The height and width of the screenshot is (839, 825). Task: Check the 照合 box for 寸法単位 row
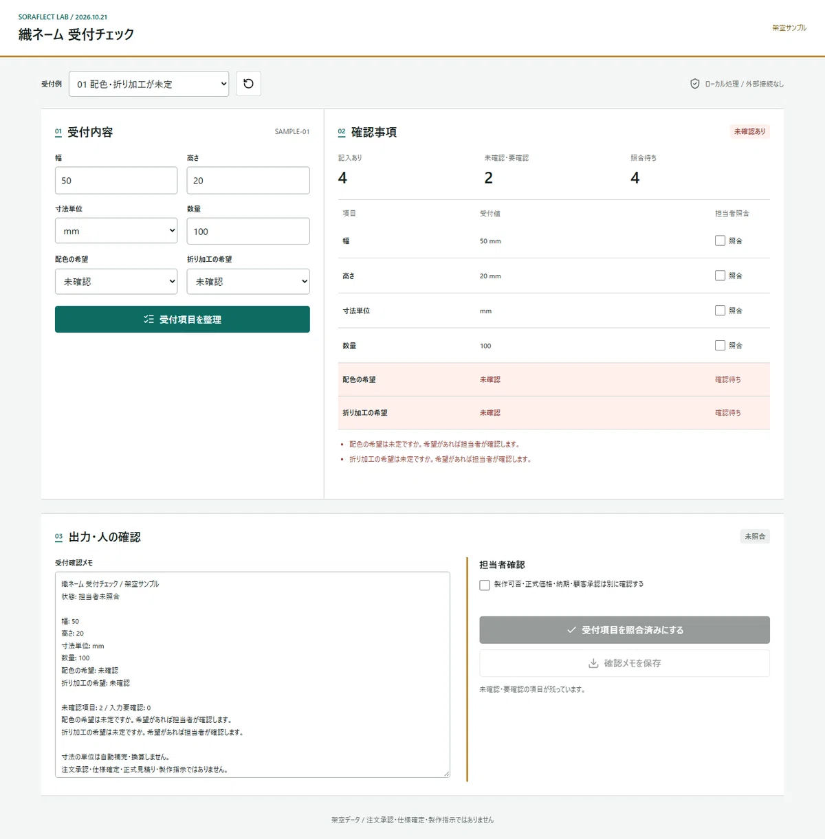coord(720,311)
